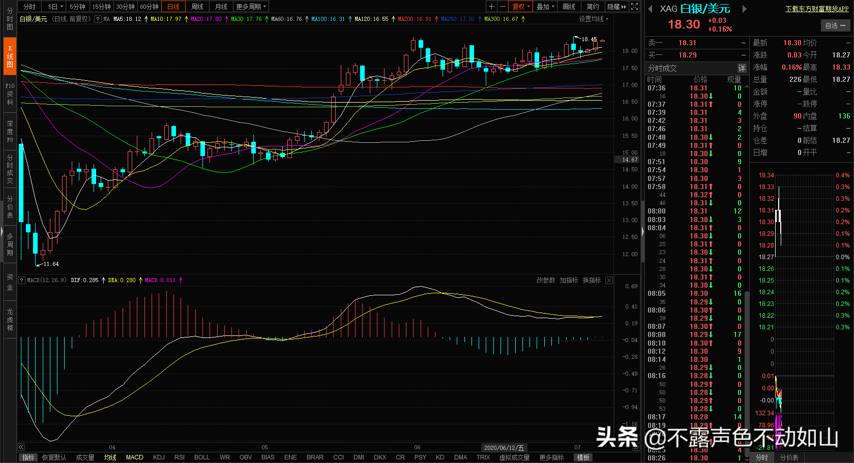Open the 深度F9 panel
Viewport: 854px width, 463px height.
point(9,130)
